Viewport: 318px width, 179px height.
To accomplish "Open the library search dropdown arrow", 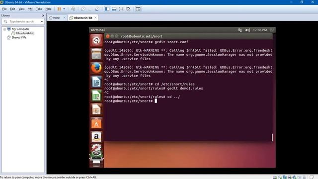I will tap(42, 21).
